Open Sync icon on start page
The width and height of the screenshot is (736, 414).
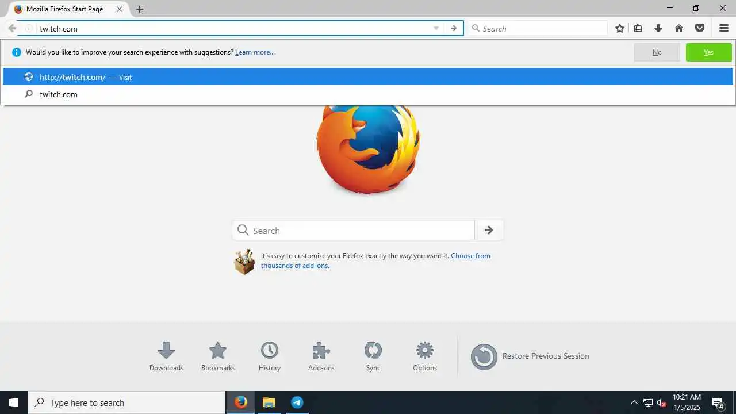(373, 356)
